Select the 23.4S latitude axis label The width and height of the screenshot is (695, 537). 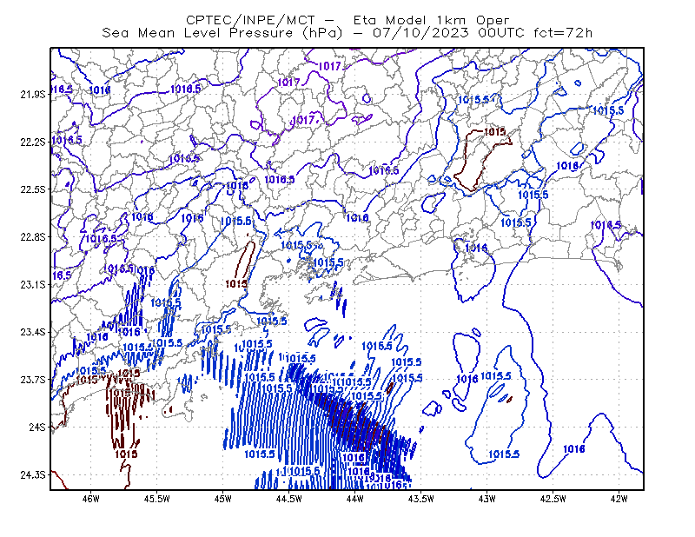tap(33, 332)
